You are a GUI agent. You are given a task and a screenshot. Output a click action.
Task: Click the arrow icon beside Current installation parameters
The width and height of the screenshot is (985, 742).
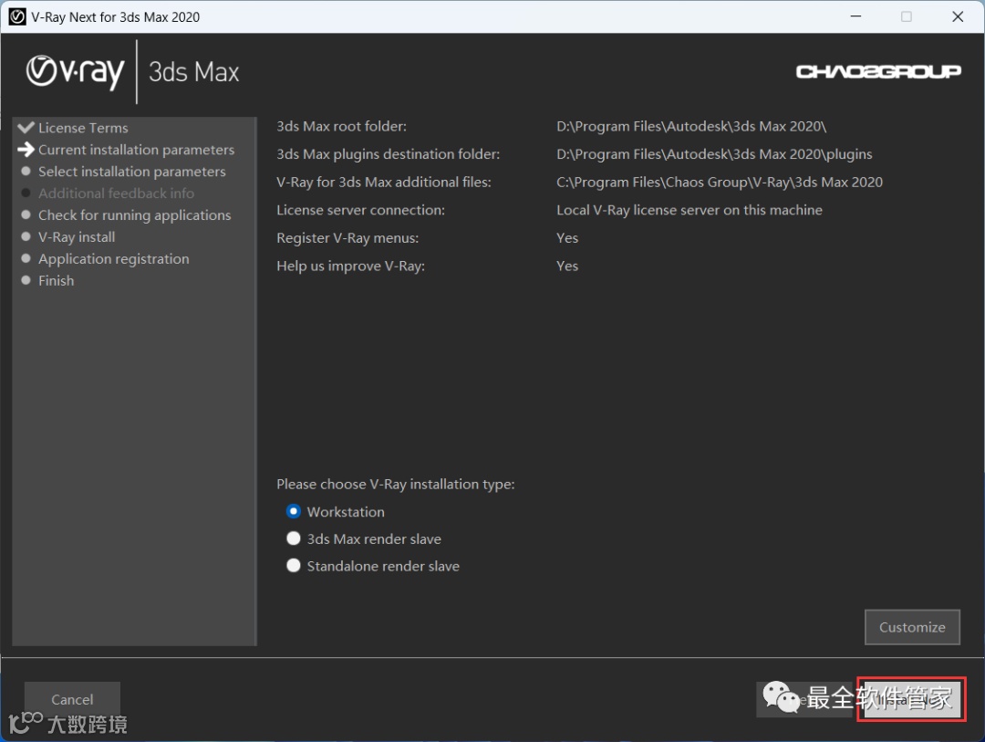coord(26,150)
